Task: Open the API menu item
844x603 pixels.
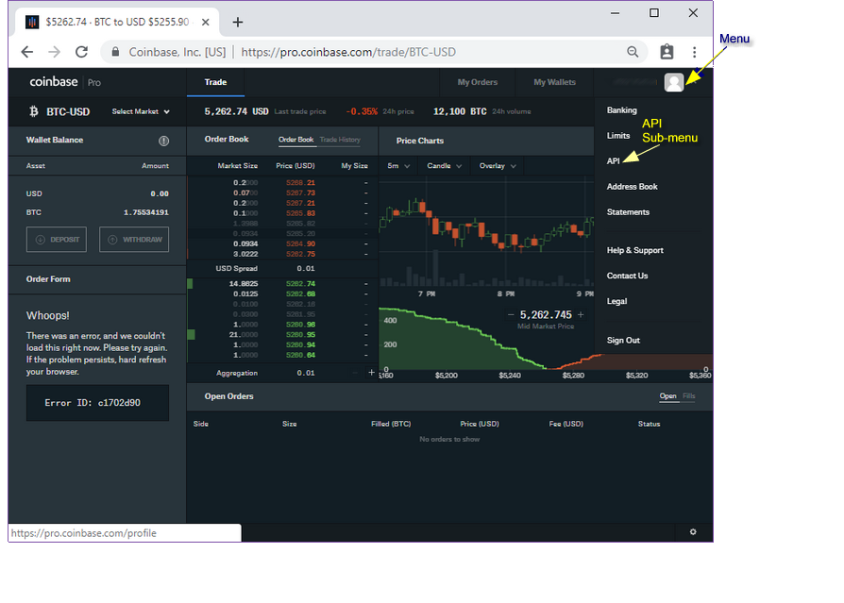Action: click(613, 160)
